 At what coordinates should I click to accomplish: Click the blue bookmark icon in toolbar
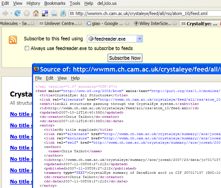(x=63, y=13)
